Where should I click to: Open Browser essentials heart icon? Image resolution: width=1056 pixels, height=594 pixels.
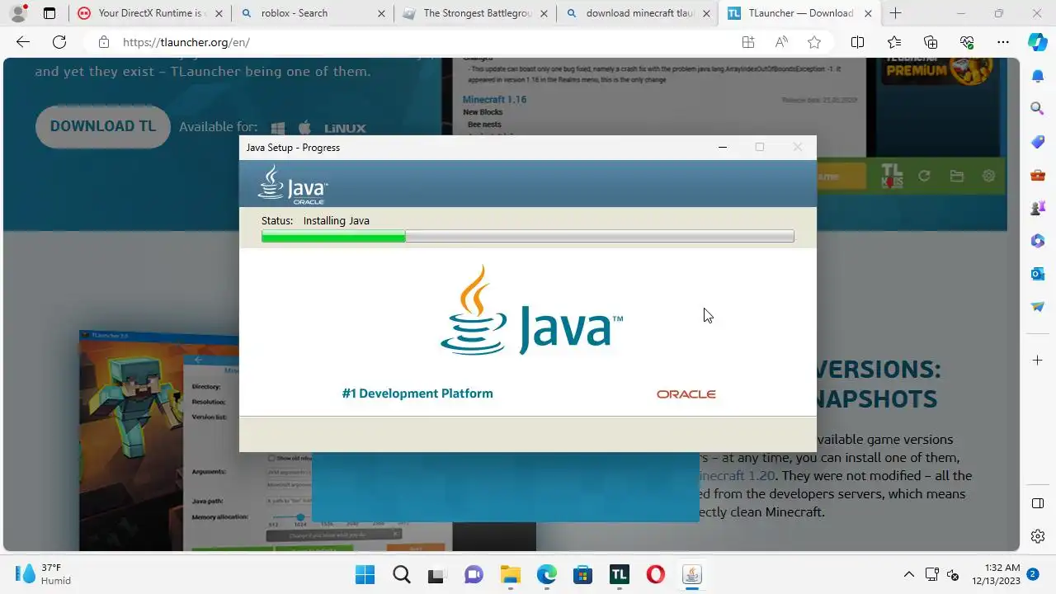coord(967,42)
